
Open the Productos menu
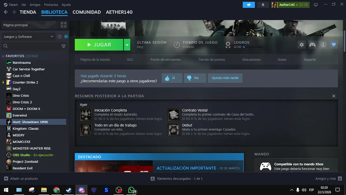point(51,5)
